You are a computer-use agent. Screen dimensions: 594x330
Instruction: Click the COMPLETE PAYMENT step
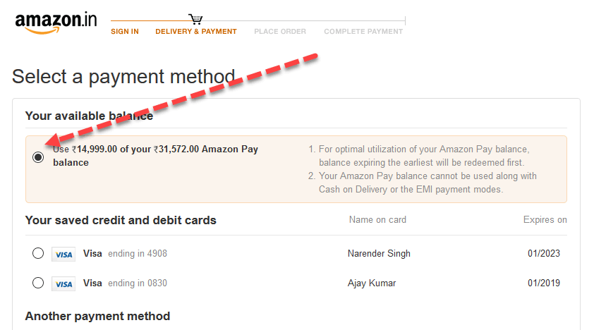[363, 32]
